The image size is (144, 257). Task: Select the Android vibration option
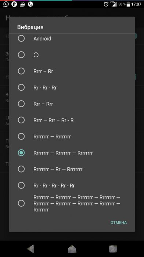click(x=72, y=39)
